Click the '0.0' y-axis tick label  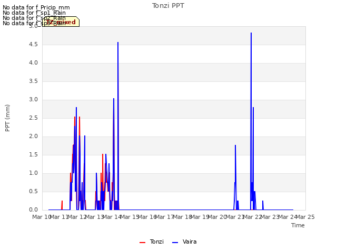tap(33, 210)
